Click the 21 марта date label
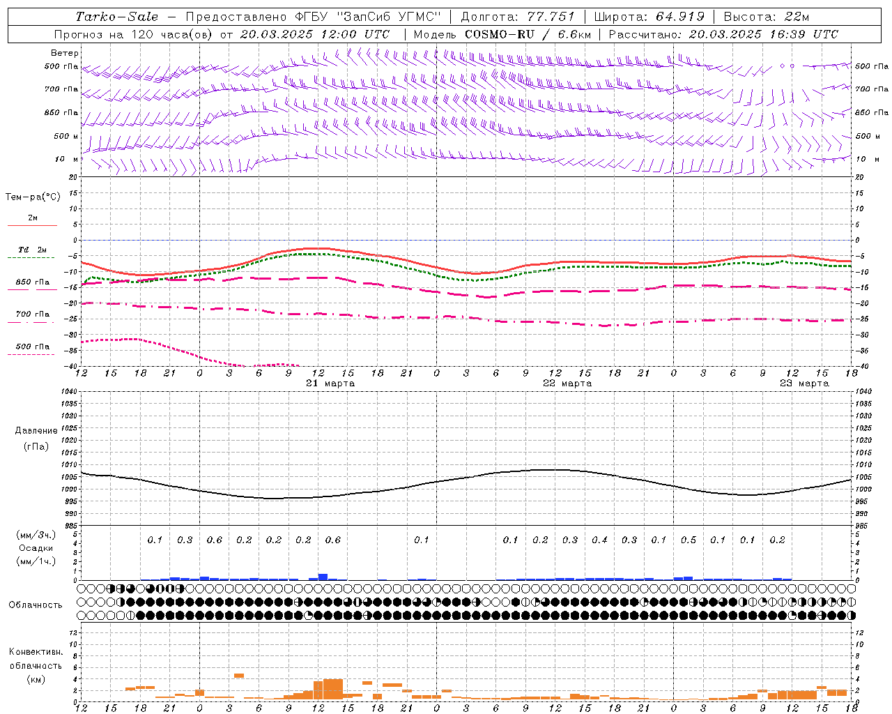The width and height of the screenshot is (892, 714). pos(330,383)
